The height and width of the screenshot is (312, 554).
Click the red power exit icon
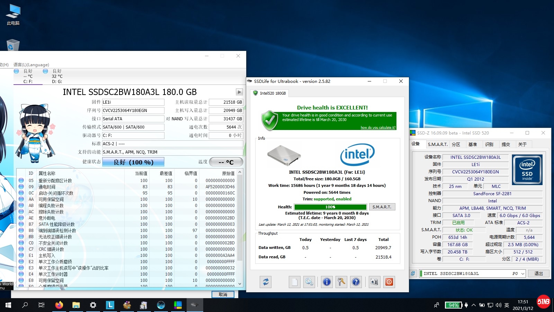coord(389,282)
